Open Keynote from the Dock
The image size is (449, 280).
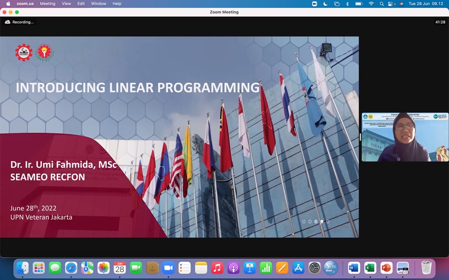point(250,268)
